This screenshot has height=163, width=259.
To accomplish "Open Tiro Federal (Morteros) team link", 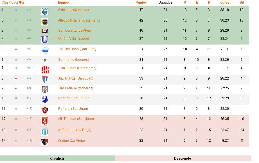I will pos(75,88).
